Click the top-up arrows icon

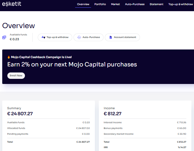coord(43,37)
